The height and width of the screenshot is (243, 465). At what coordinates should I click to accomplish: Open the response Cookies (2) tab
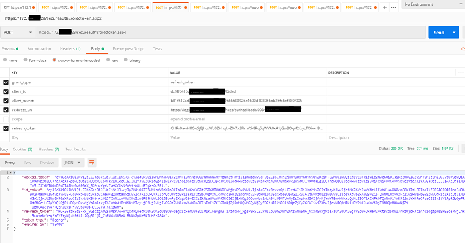click(23, 149)
